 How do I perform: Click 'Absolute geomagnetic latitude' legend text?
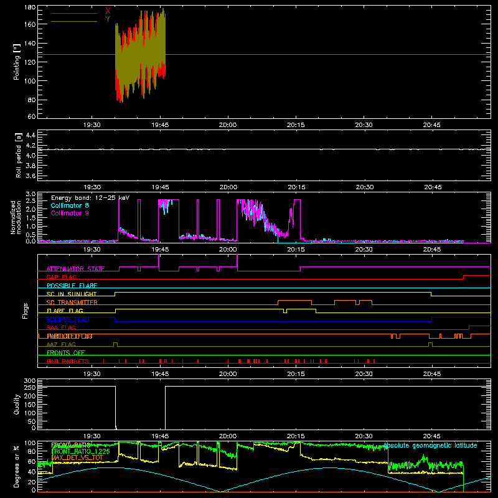click(430, 446)
